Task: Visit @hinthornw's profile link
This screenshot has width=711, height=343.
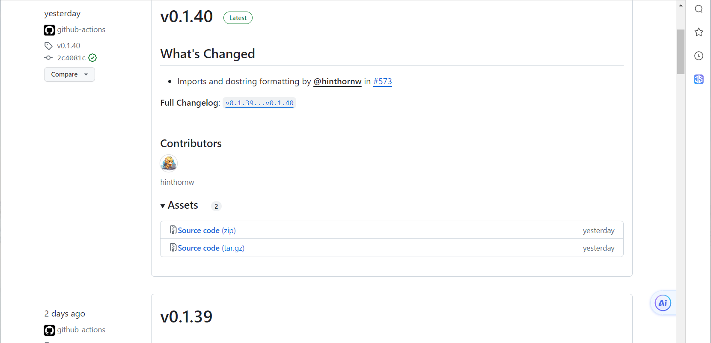Action: (337, 81)
